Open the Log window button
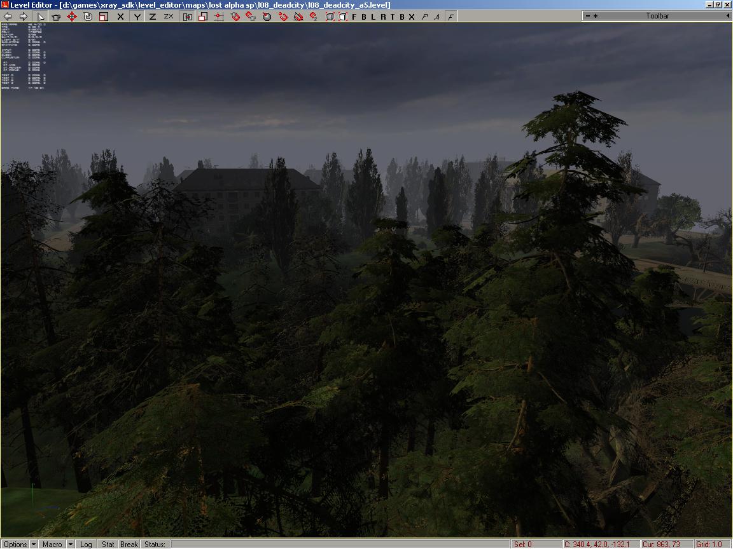The width and height of the screenshot is (733, 549). coord(86,545)
